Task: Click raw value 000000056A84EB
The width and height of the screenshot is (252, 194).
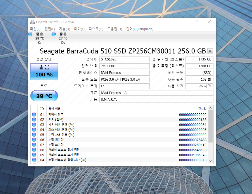Action: 193,150
